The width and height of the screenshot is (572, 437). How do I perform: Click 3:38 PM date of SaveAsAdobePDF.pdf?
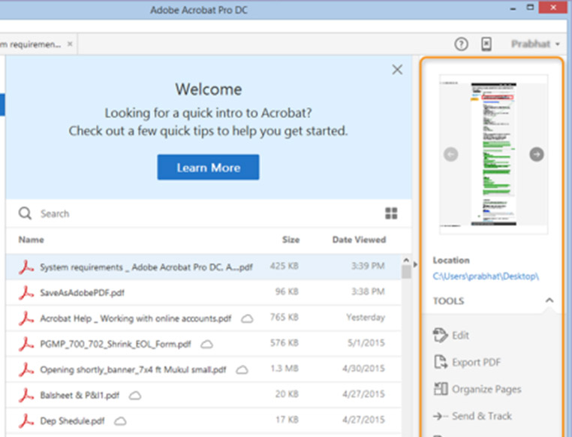point(368,291)
